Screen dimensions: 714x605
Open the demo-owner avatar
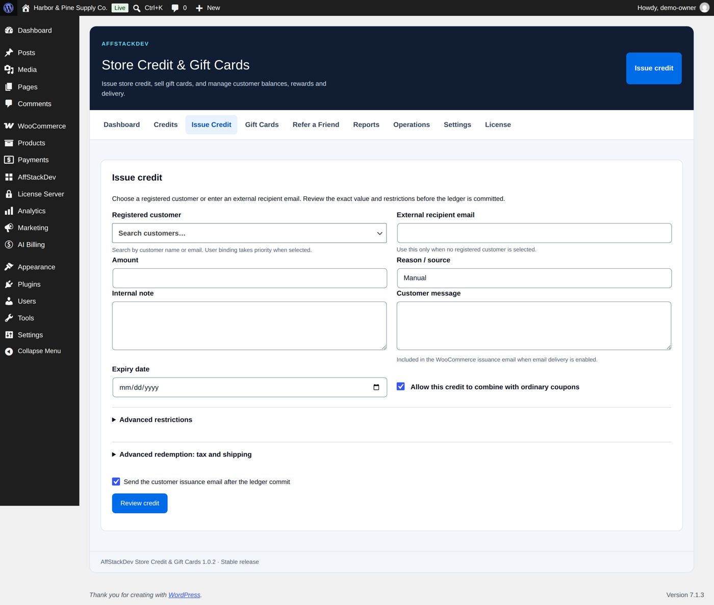(x=704, y=8)
